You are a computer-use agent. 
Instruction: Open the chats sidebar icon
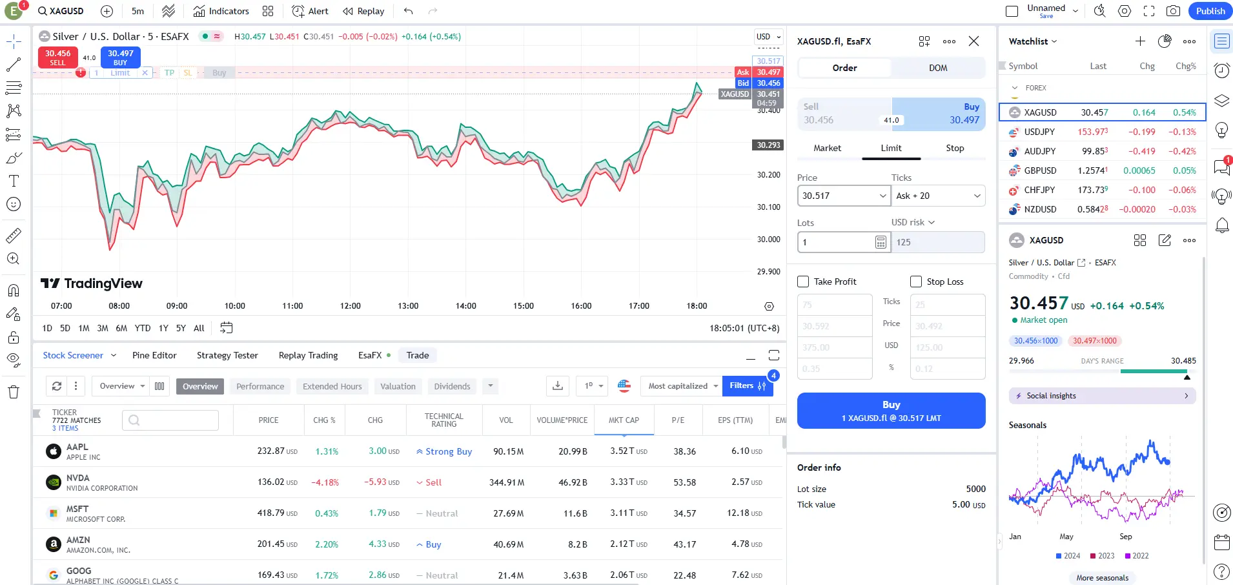1221,167
